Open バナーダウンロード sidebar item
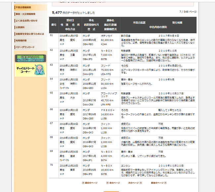215x192 pixels. 30,47
